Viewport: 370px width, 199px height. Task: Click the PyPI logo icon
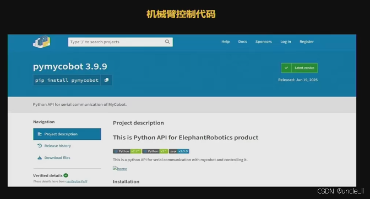pos(42,42)
